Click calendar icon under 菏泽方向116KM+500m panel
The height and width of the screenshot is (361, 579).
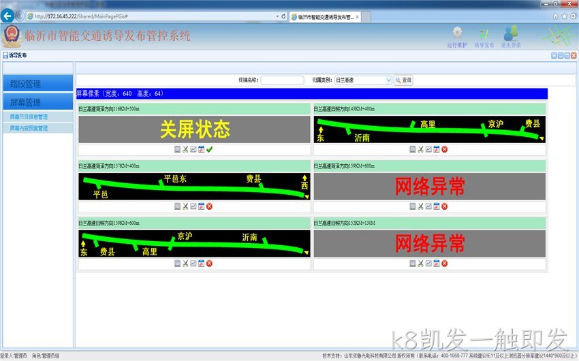point(201,149)
